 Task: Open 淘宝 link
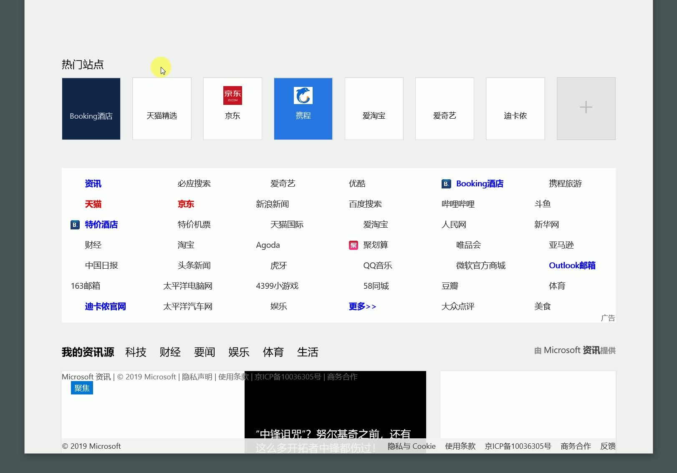coord(186,245)
